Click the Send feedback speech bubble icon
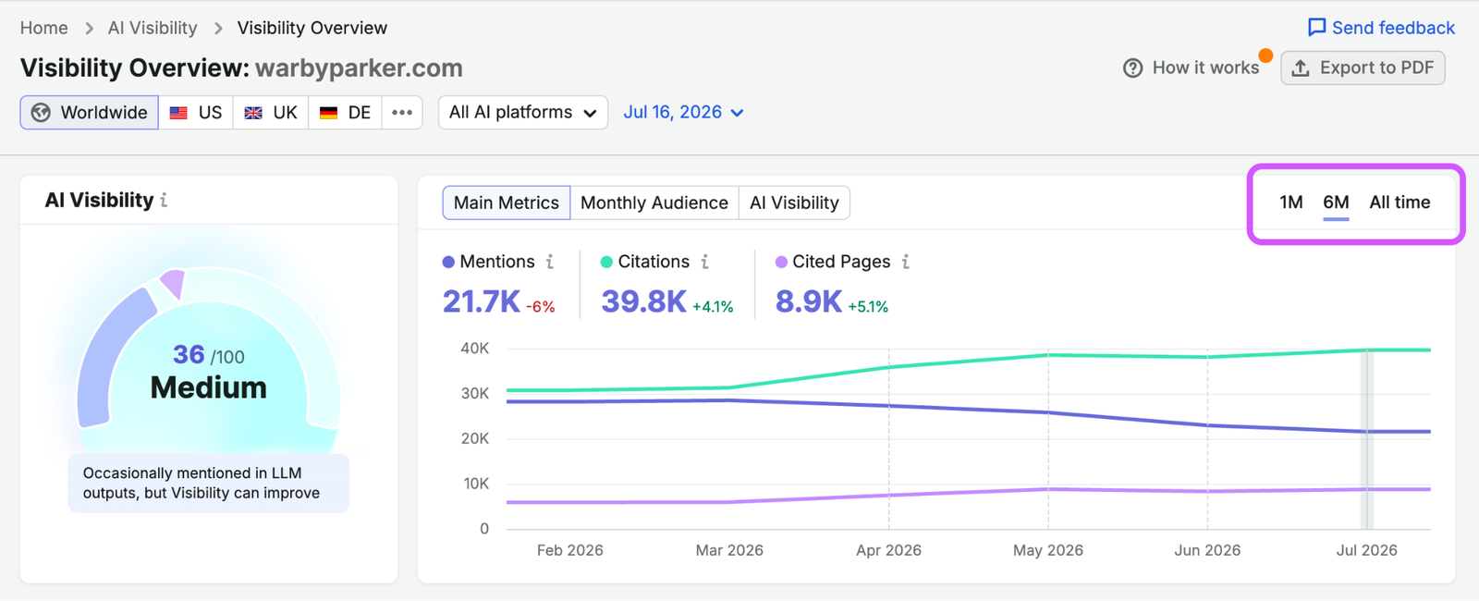 [x=1316, y=28]
